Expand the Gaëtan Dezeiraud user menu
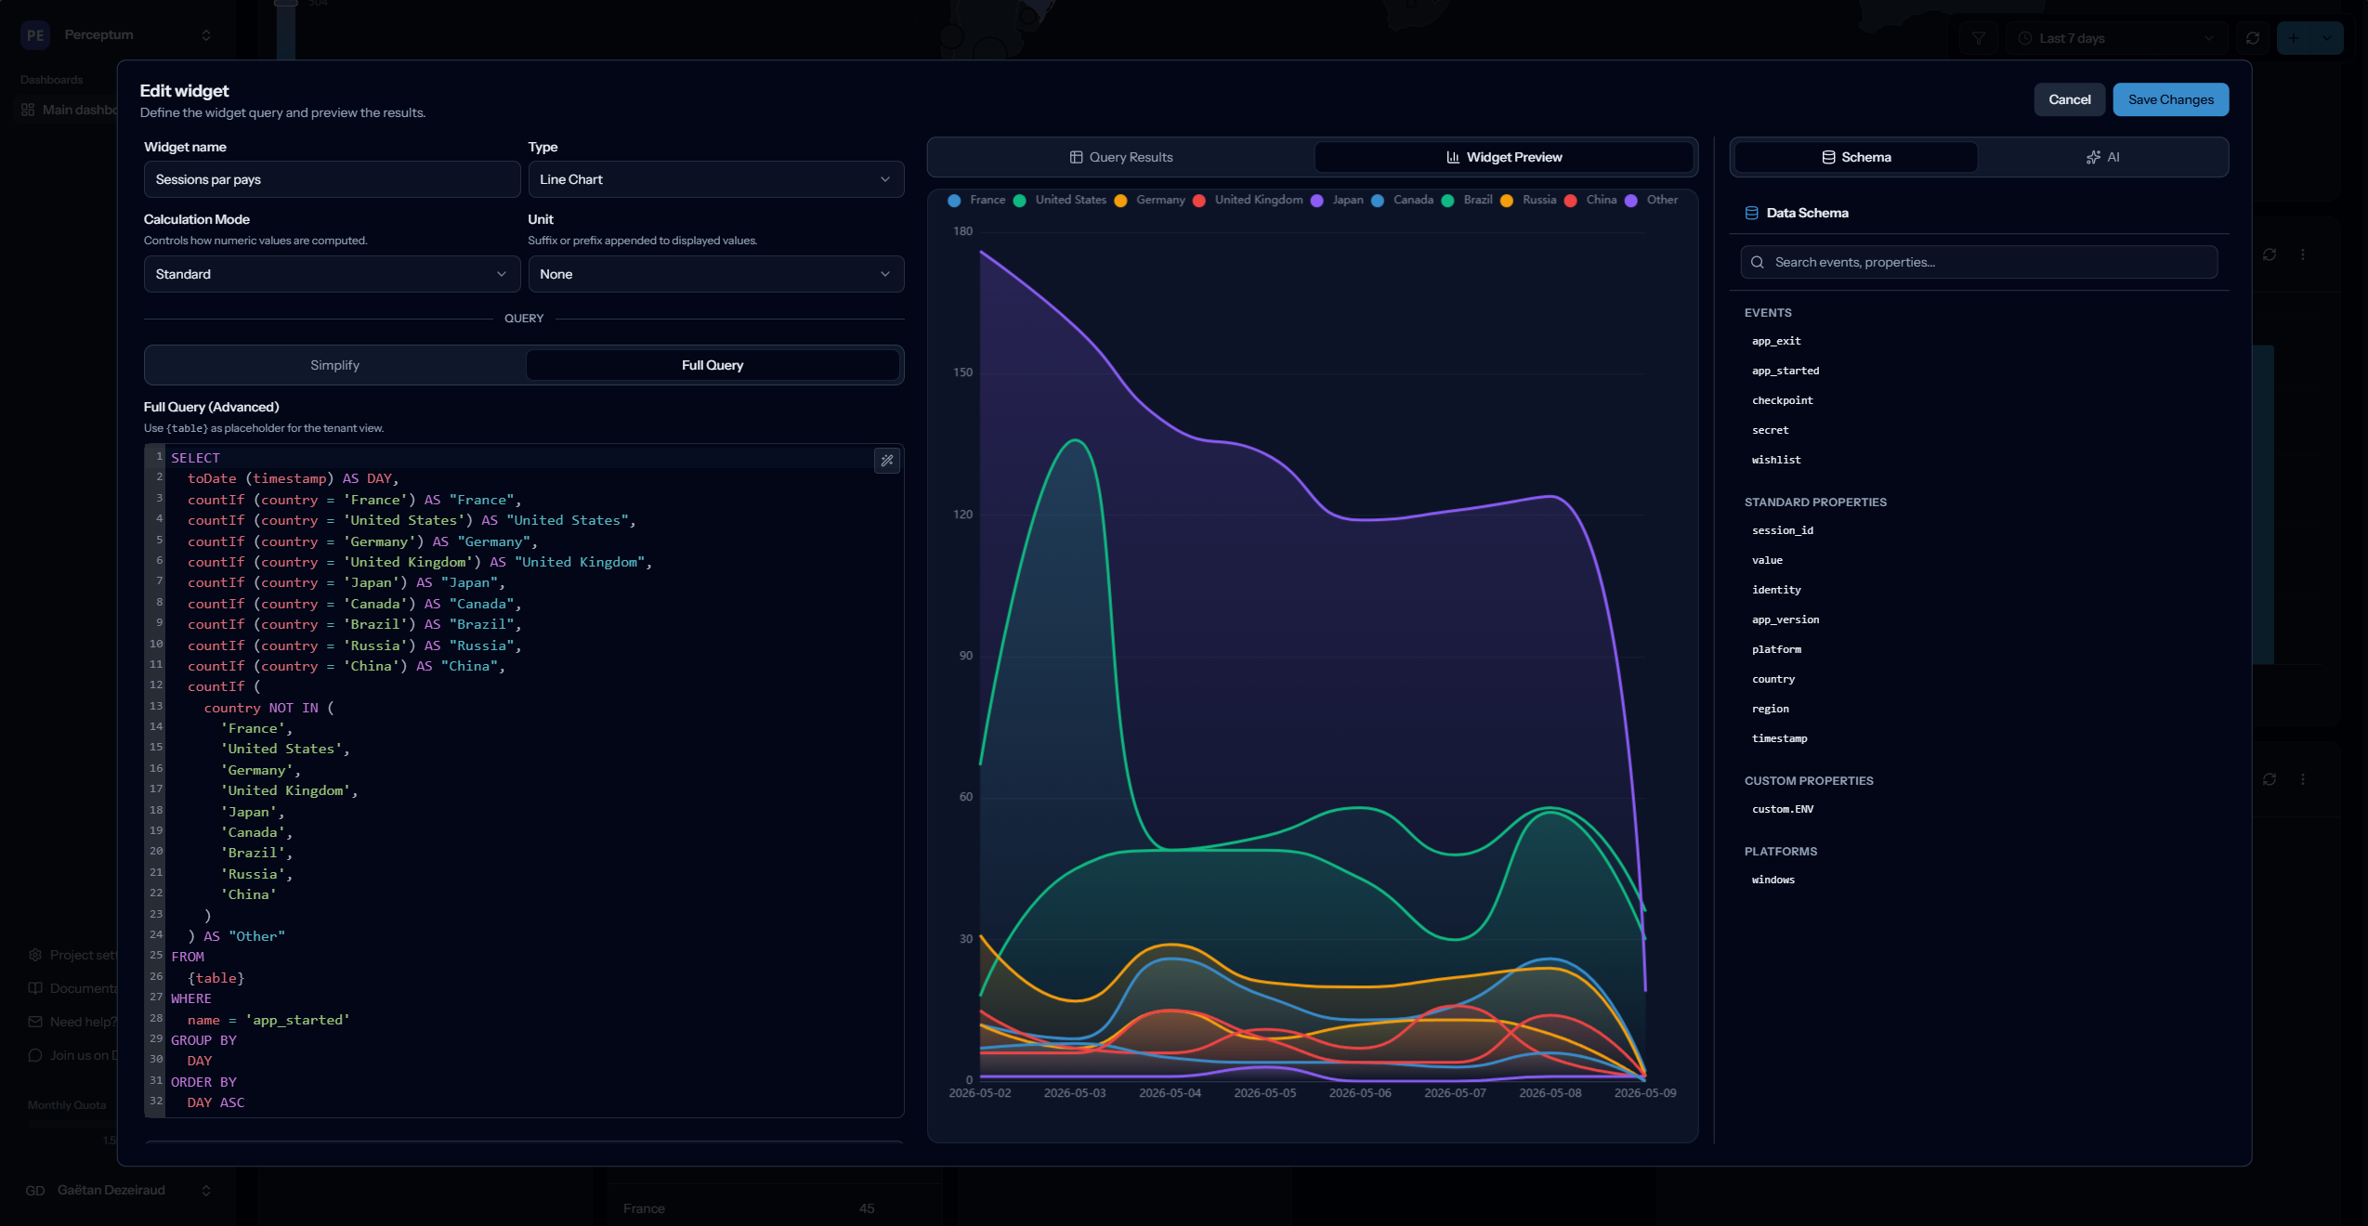 point(206,1191)
